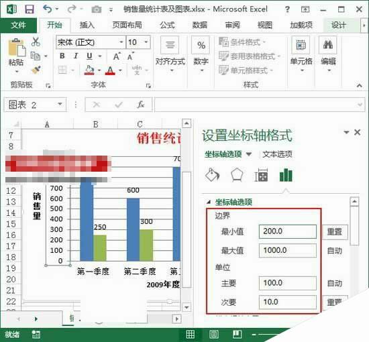369x342 pixels.
Task: Click the Paste clipboard icon
Action: (x=17, y=48)
